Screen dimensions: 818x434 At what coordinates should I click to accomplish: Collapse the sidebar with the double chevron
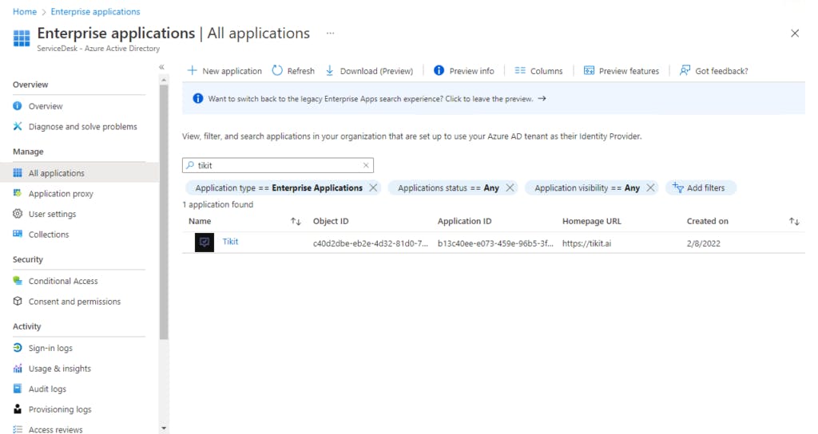[161, 67]
